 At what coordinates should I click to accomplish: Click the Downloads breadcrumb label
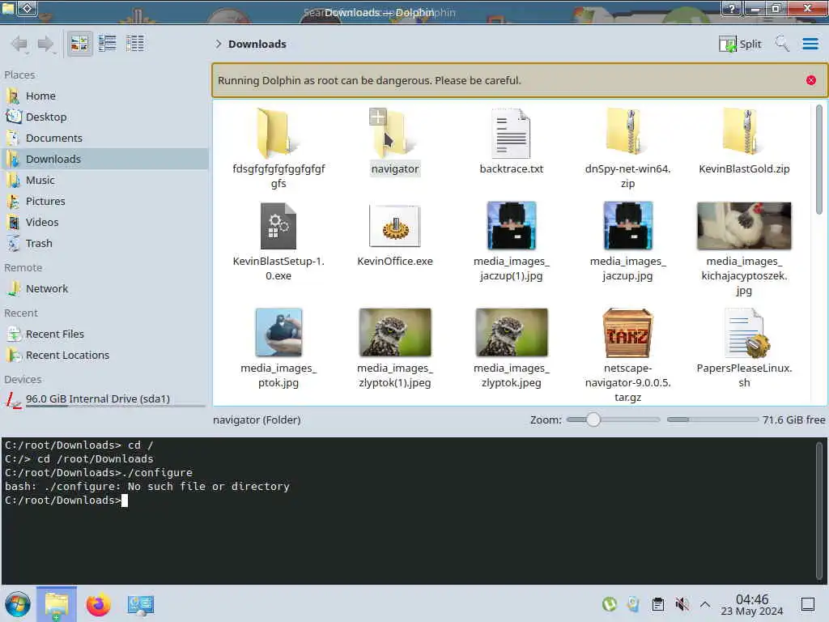pyautogui.click(x=257, y=44)
